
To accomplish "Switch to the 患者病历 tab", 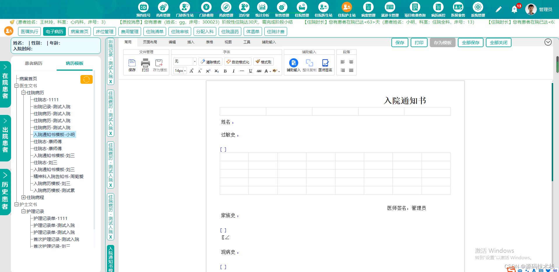I will click(x=34, y=63).
